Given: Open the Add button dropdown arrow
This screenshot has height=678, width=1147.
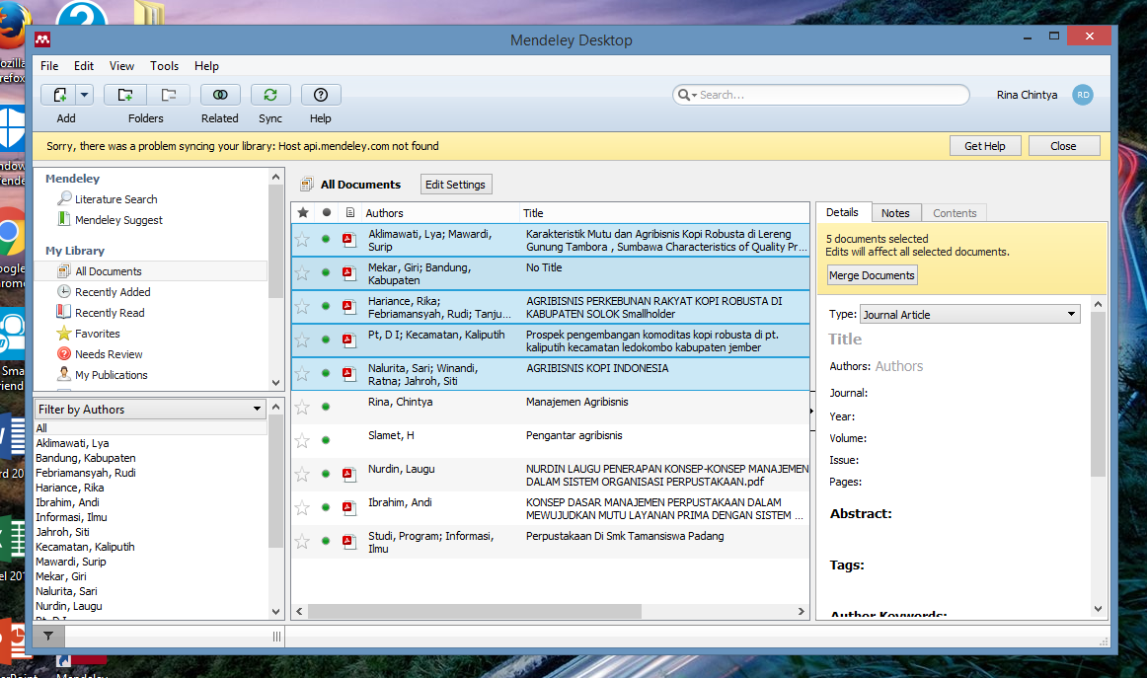Looking at the screenshot, I should click(84, 95).
